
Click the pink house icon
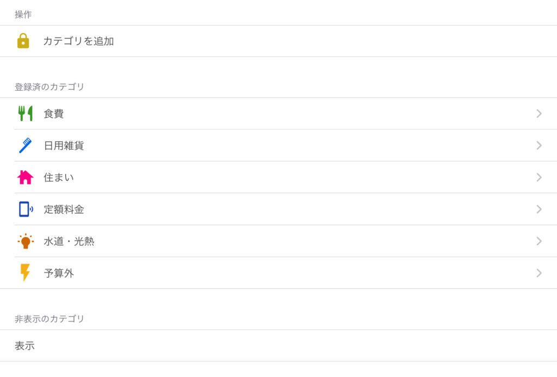(25, 177)
